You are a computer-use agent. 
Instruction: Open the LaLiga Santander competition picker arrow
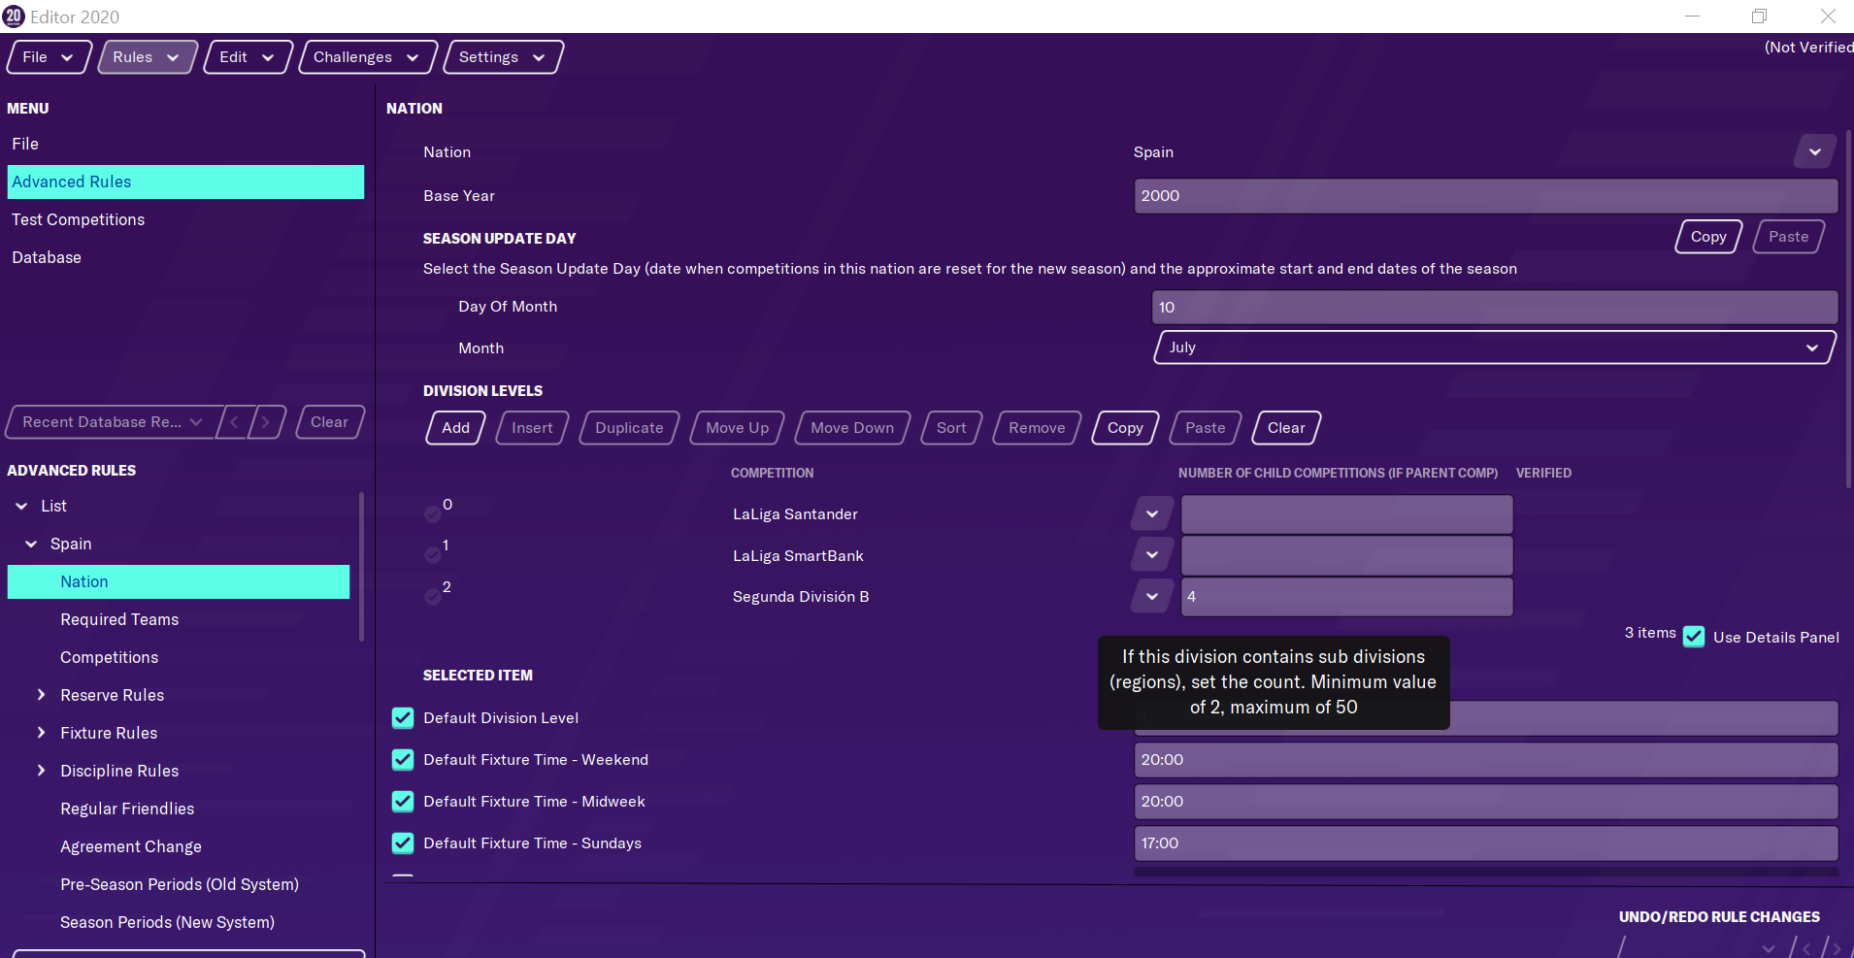pos(1152,514)
